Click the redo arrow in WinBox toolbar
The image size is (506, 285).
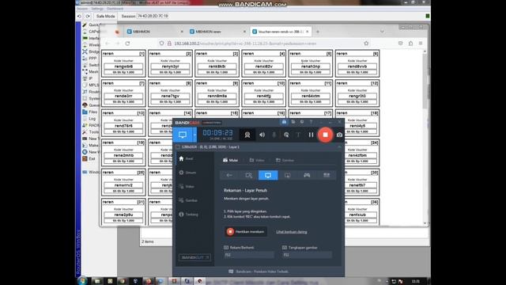point(88,16)
